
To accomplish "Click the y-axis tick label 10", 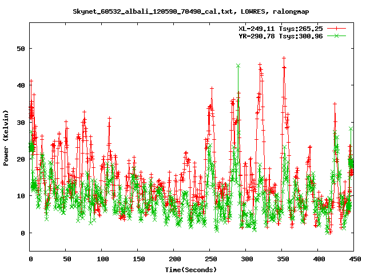I will [x=21, y=196].
